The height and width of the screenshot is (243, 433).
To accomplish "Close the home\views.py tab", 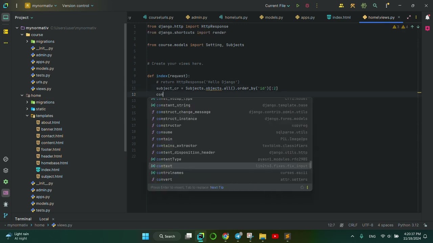I will point(399,17).
